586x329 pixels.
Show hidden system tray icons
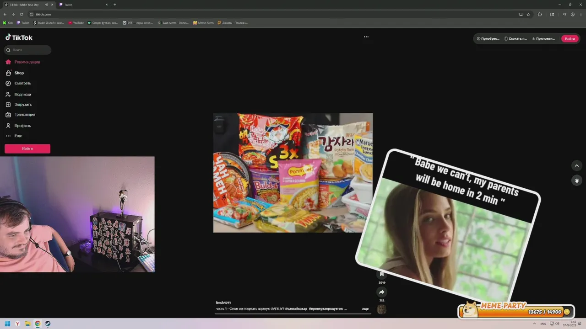pyautogui.click(x=535, y=324)
